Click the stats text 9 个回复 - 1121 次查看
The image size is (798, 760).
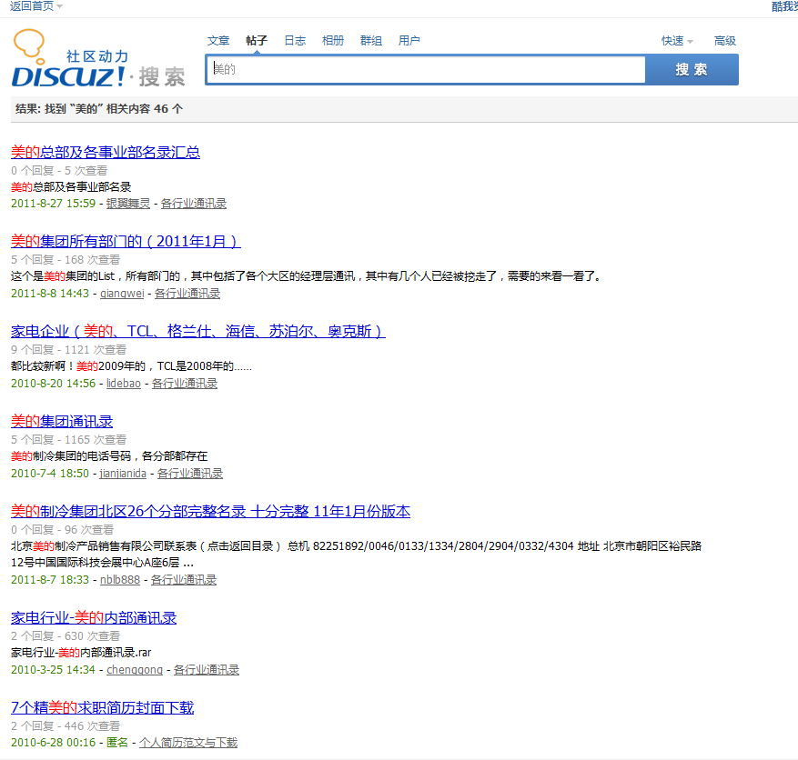(x=69, y=350)
